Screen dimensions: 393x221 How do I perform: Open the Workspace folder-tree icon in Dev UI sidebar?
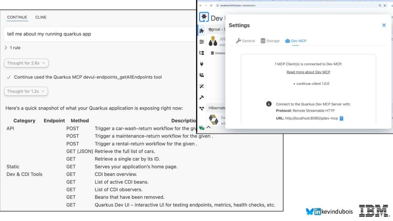202,53
